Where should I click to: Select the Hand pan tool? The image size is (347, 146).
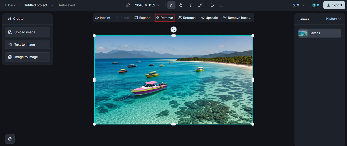click(x=181, y=5)
